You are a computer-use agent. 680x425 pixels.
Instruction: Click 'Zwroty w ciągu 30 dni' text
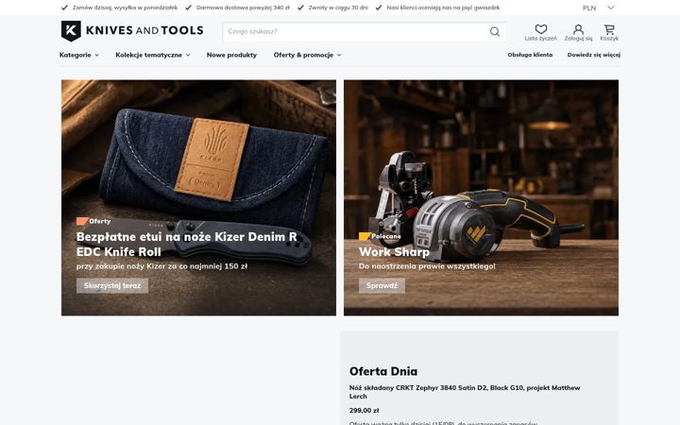point(338,8)
